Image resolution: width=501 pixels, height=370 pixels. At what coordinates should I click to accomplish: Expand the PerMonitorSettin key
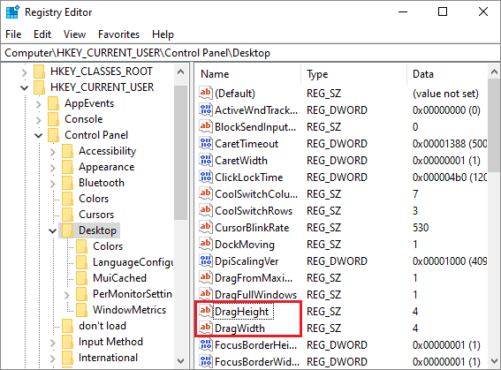click(x=67, y=295)
